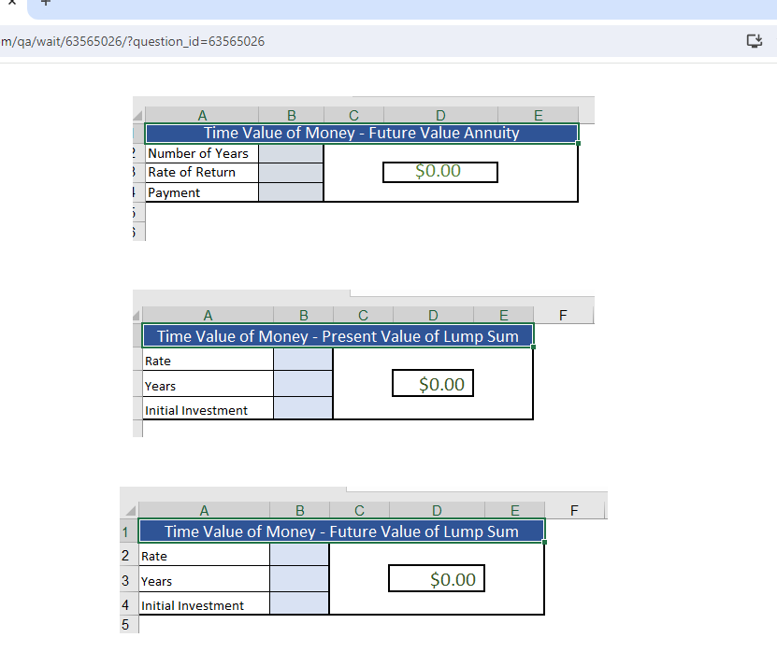The width and height of the screenshot is (777, 652).
Task: Select the Time Value of Money annuity title cell
Action: tap(360, 133)
